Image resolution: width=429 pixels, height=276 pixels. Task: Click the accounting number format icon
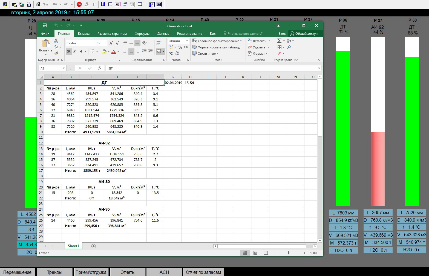[171, 47]
